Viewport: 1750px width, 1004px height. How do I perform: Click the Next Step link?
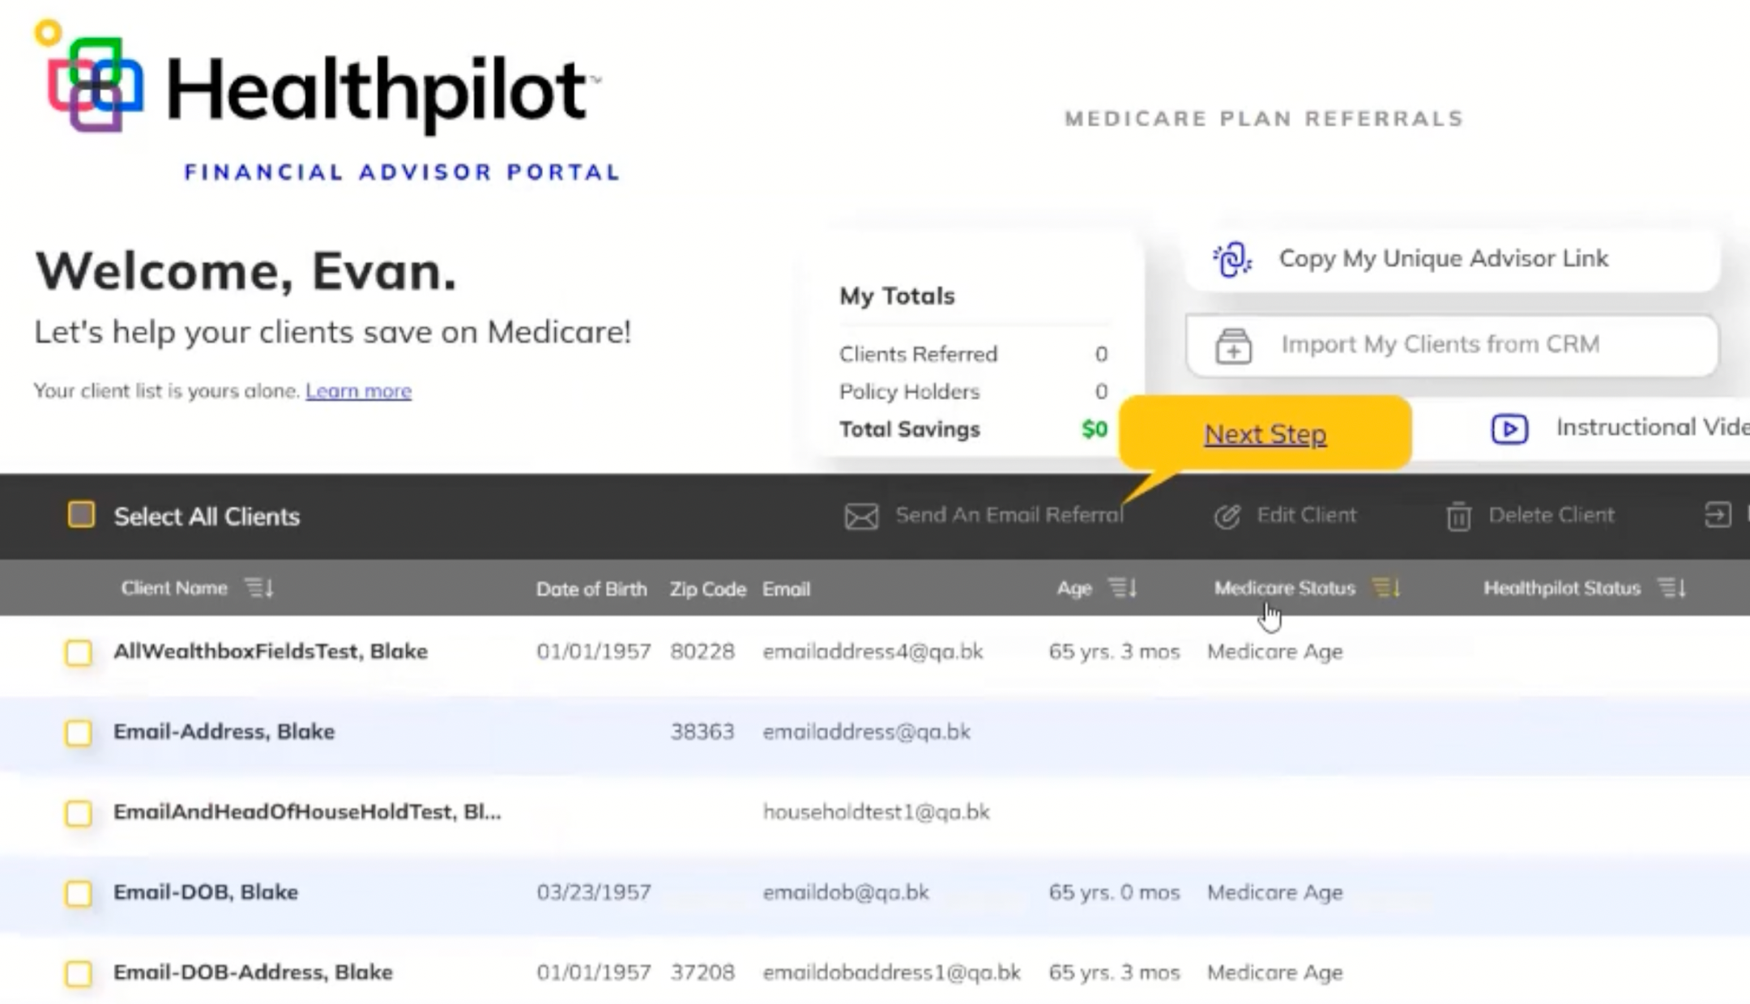click(1265, 434)
